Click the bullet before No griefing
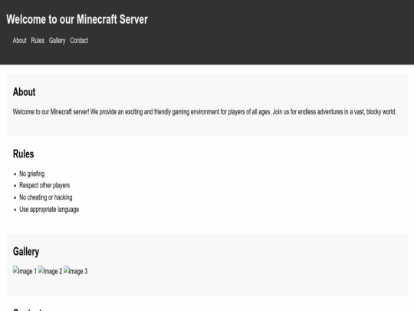This screenshot has width=414, height=311. (x=15, y=174)
